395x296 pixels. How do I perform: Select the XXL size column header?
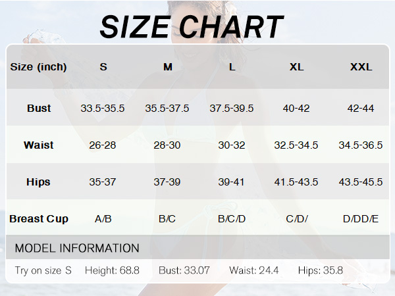361,67
